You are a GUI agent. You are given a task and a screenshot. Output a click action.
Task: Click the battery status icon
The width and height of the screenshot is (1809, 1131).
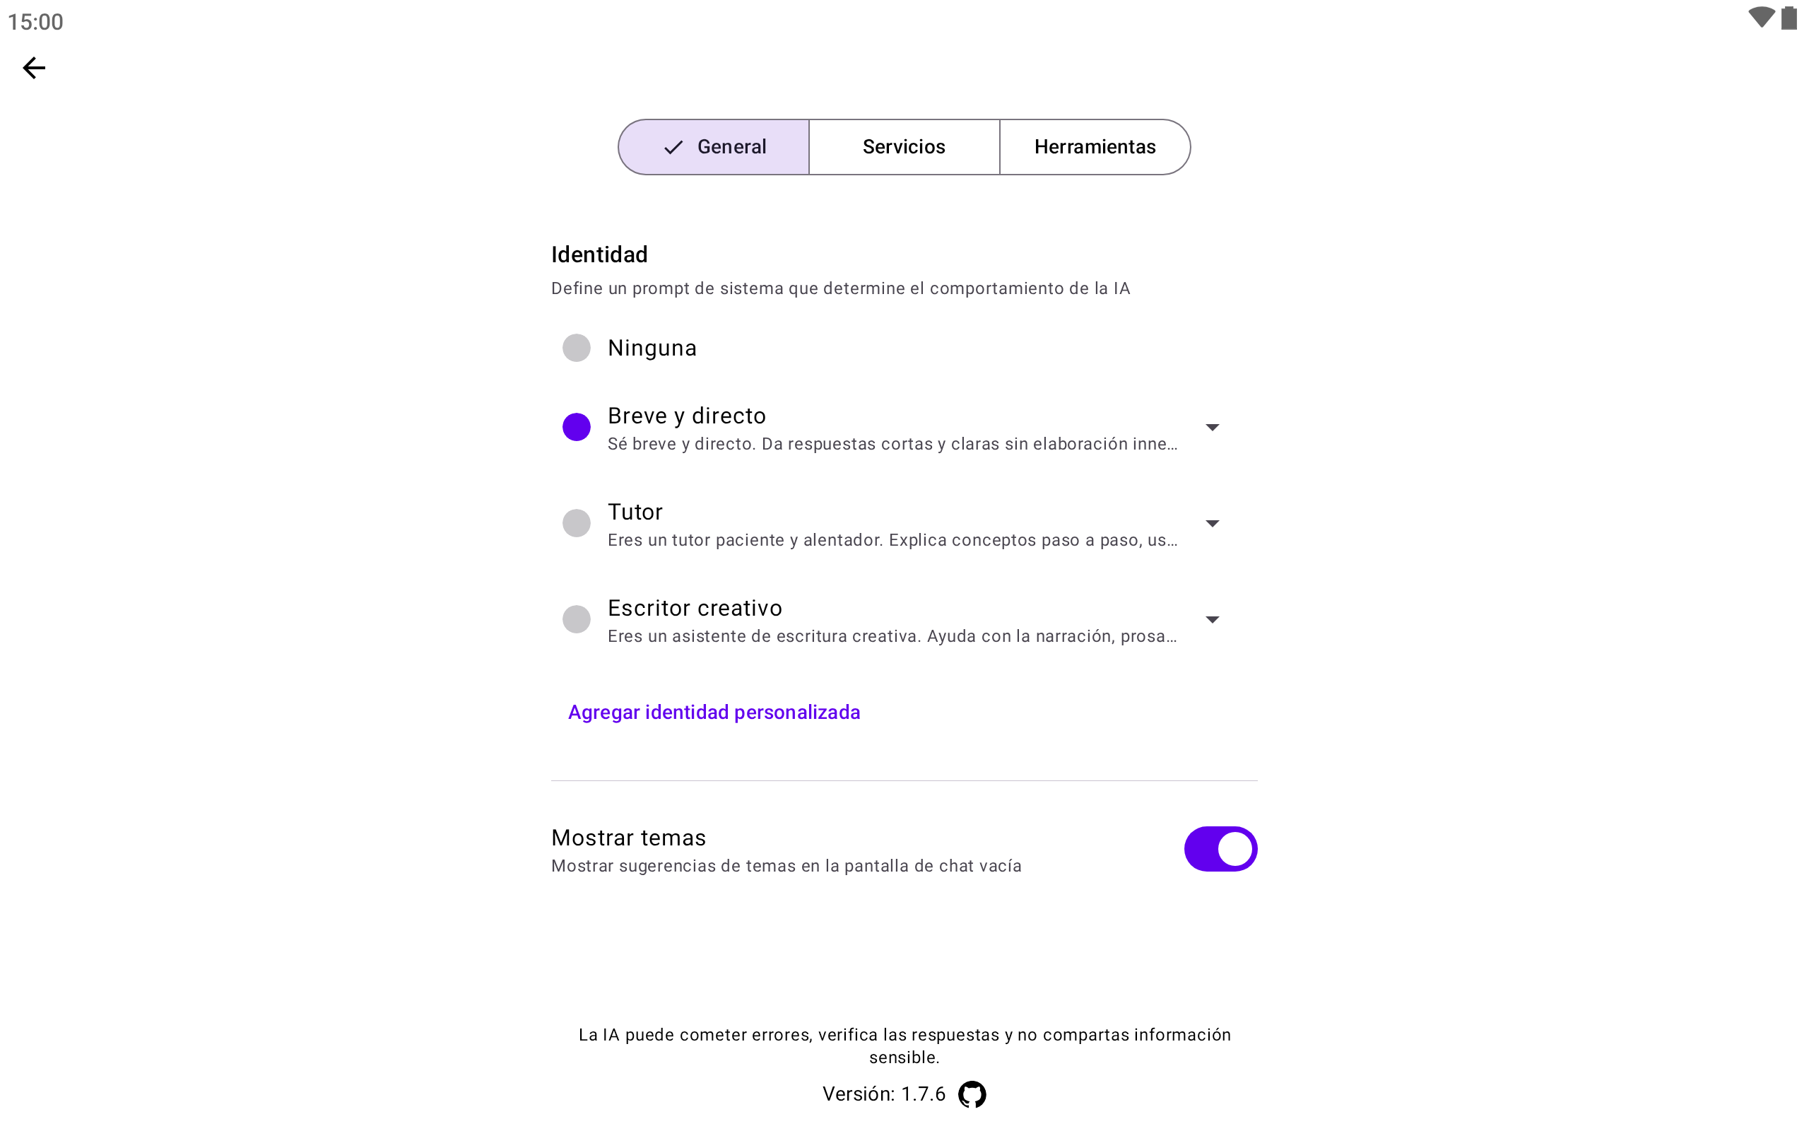tap(1789, 18)
